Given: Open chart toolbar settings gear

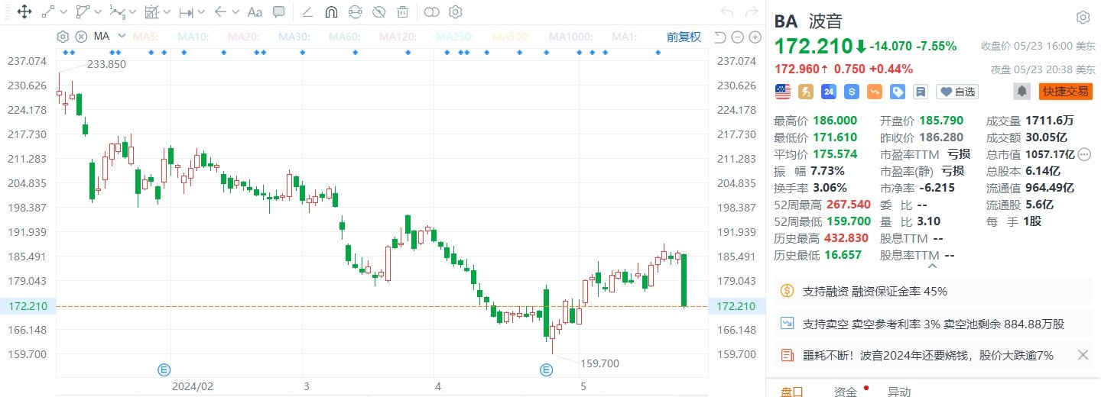Looking at the screenshot, I should (x=456, y=12).
